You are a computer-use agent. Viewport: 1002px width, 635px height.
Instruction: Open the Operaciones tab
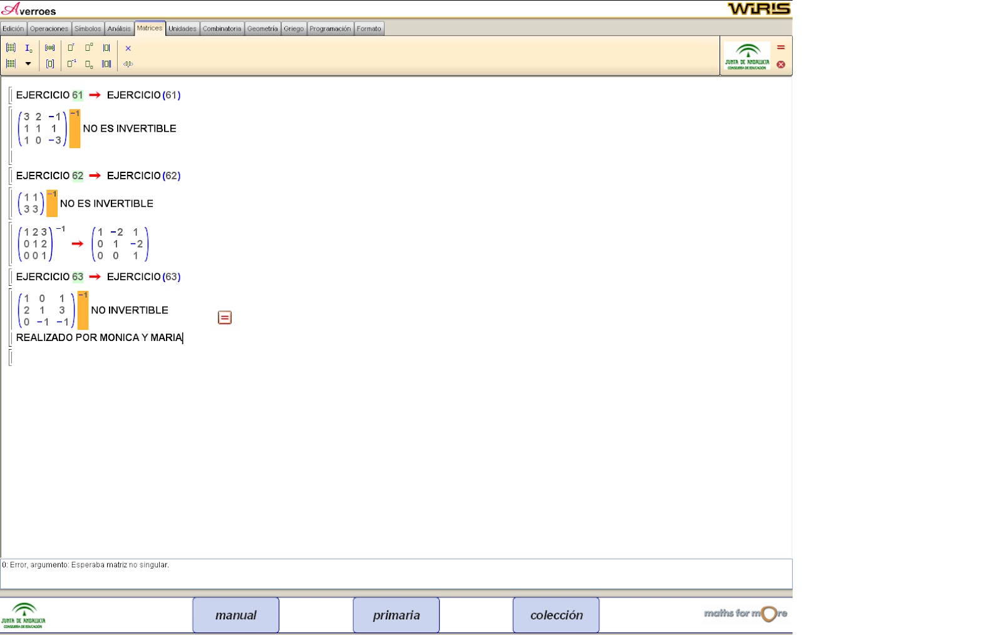tap(49, 29)
